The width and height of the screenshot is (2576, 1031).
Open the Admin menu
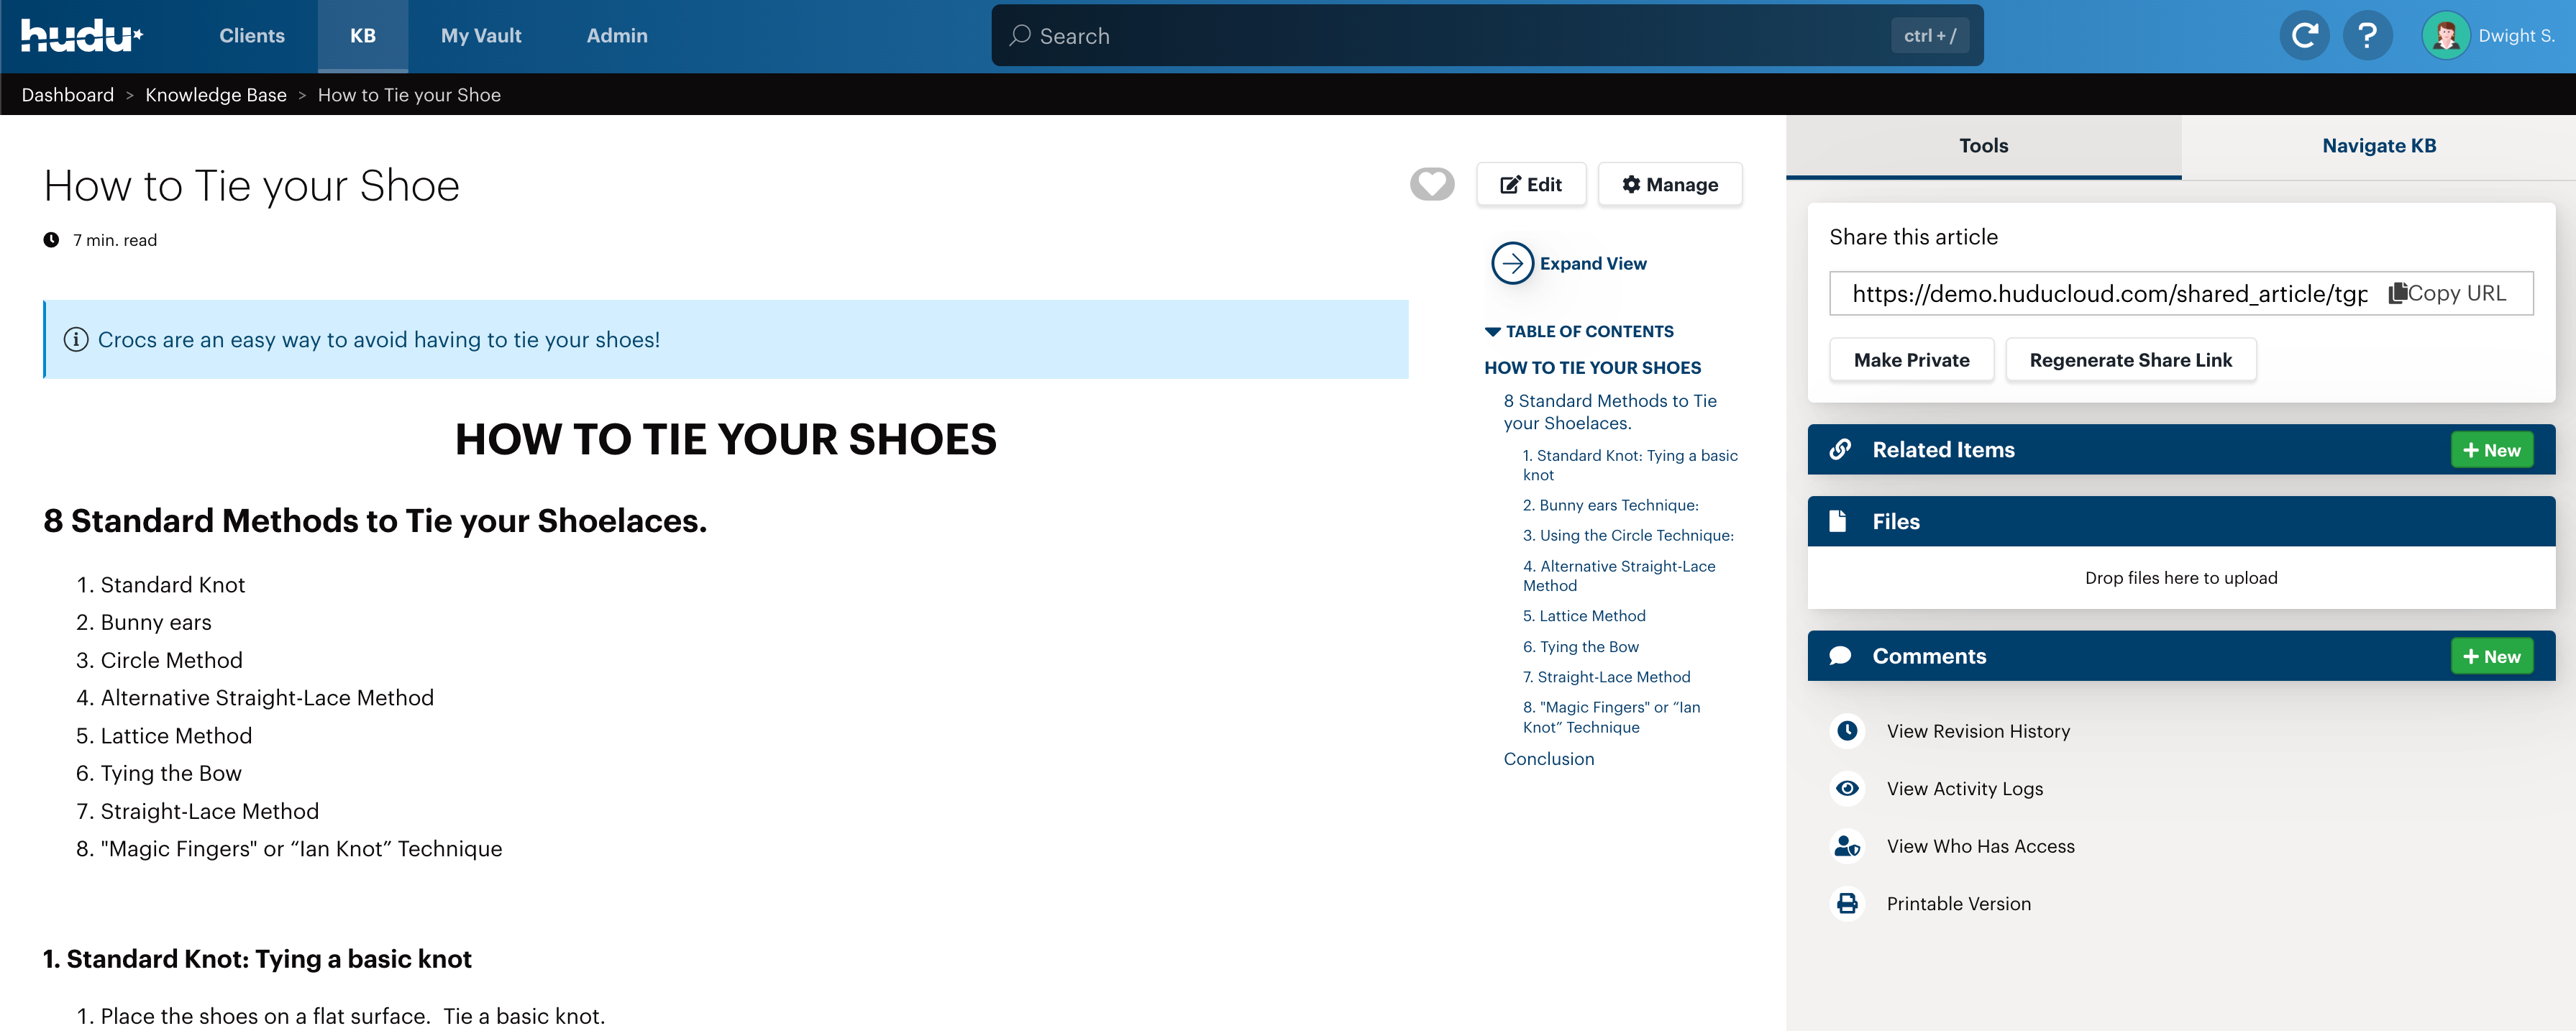pos(617,35)
